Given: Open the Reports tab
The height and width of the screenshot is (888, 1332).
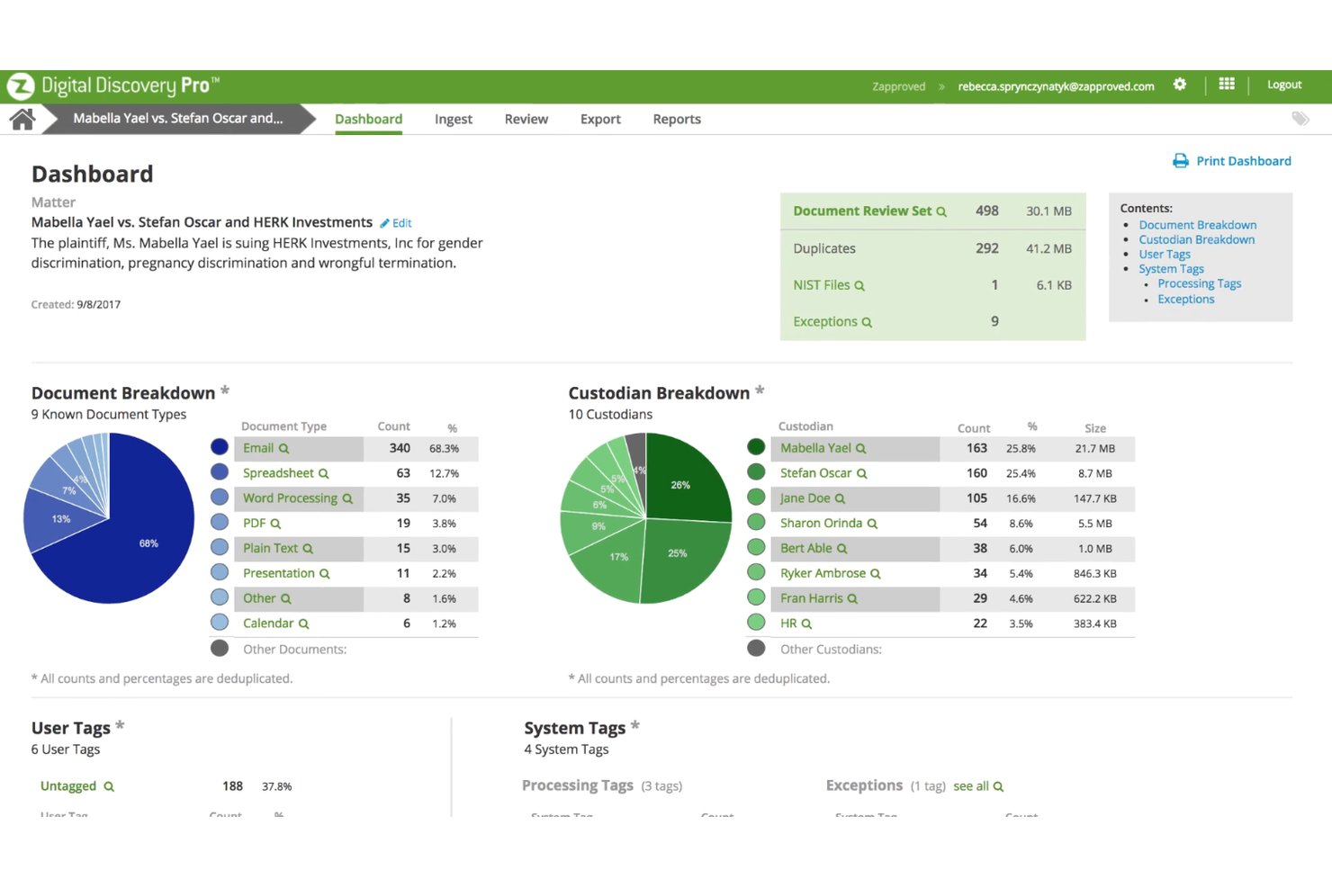Looking at the screenshot, I should pyautogui.click(x=677, y=119).
